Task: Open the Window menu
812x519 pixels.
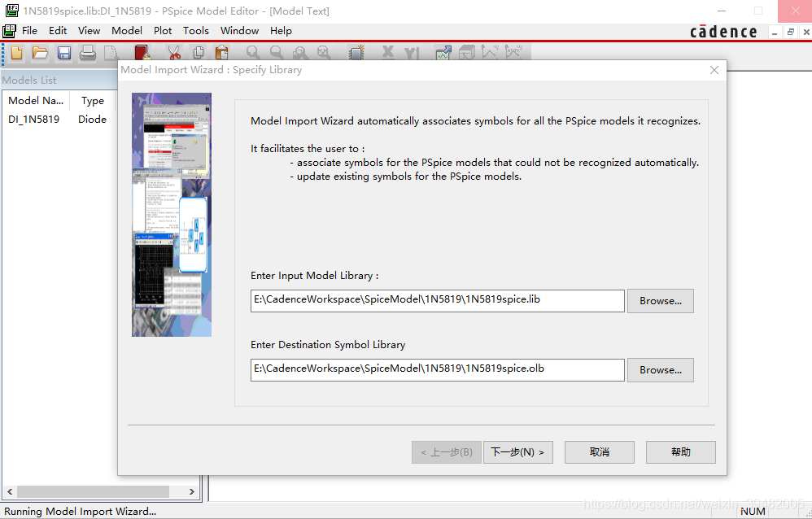Action: [x=239, y=31]
